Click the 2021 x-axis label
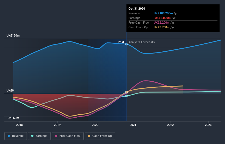225x144 pixels. pos(133,125)
